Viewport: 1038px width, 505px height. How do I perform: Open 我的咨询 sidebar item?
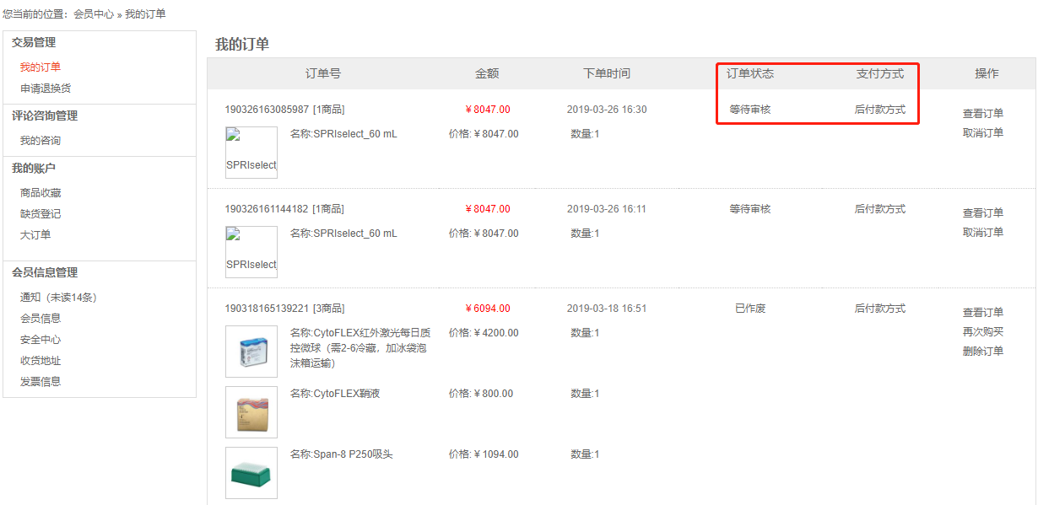click(x=41, y=141)
